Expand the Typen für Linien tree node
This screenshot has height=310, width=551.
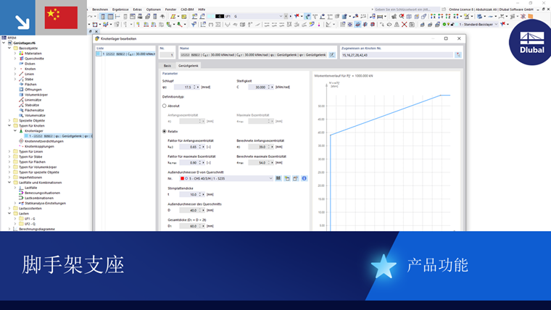pos(9,151)
